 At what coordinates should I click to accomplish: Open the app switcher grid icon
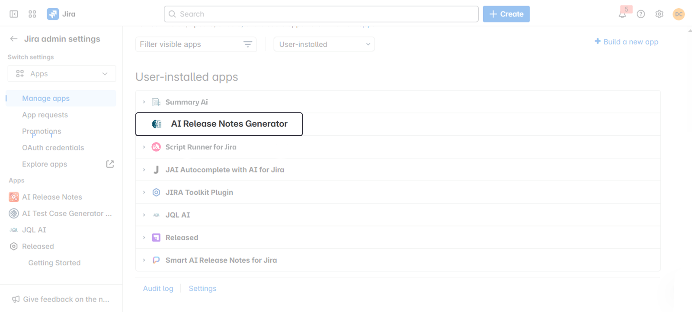(32, 14)
